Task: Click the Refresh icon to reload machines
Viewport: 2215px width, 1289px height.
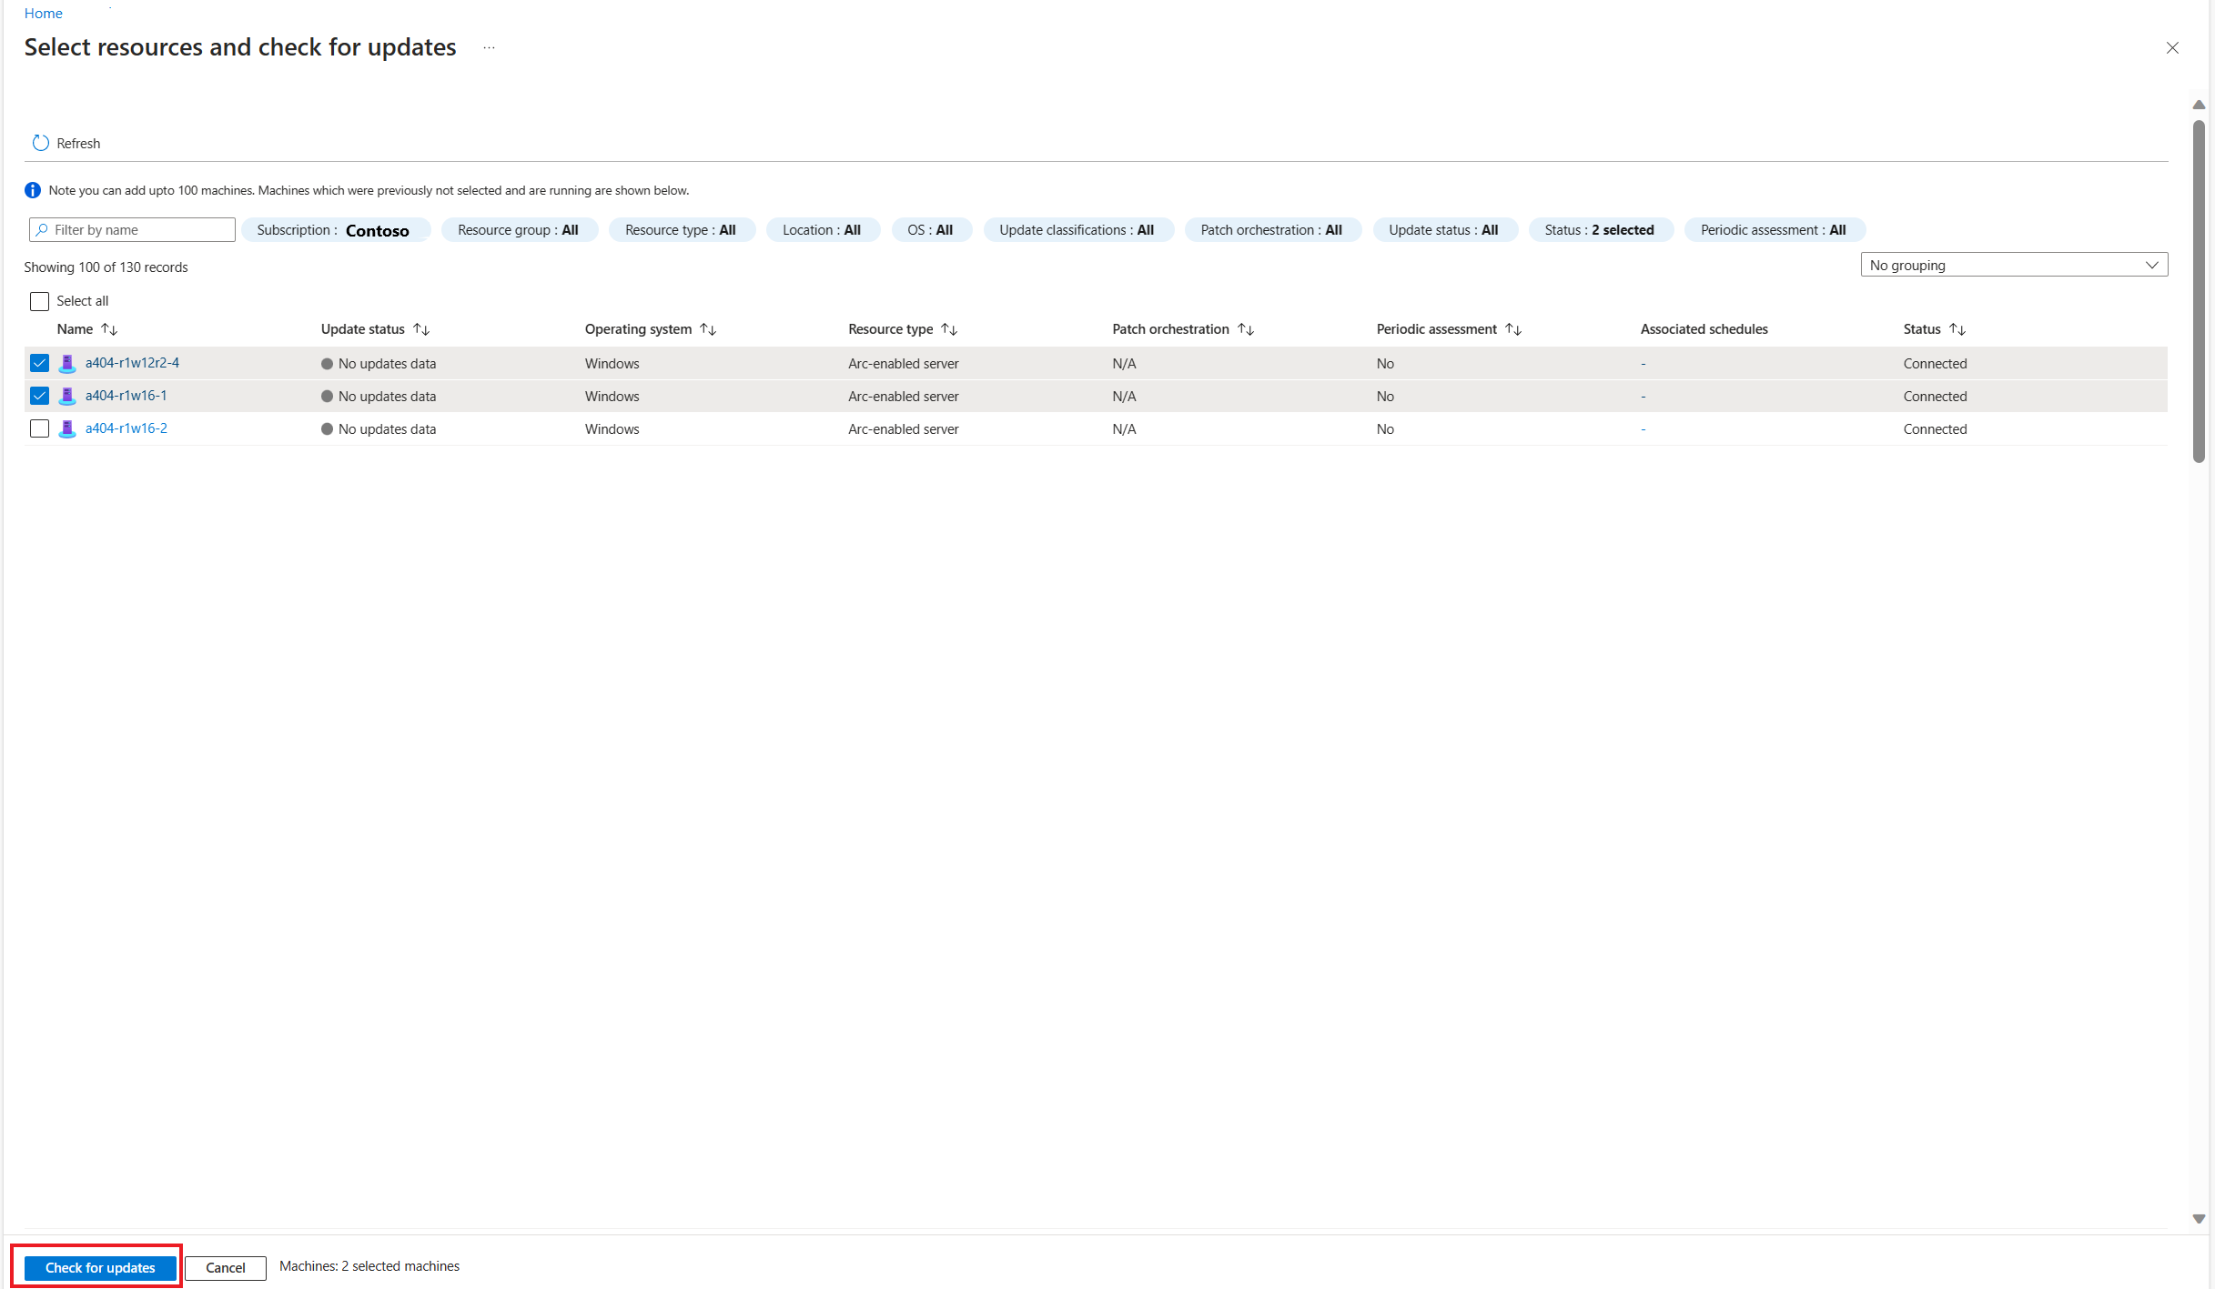Action: (x=40, y=141)
